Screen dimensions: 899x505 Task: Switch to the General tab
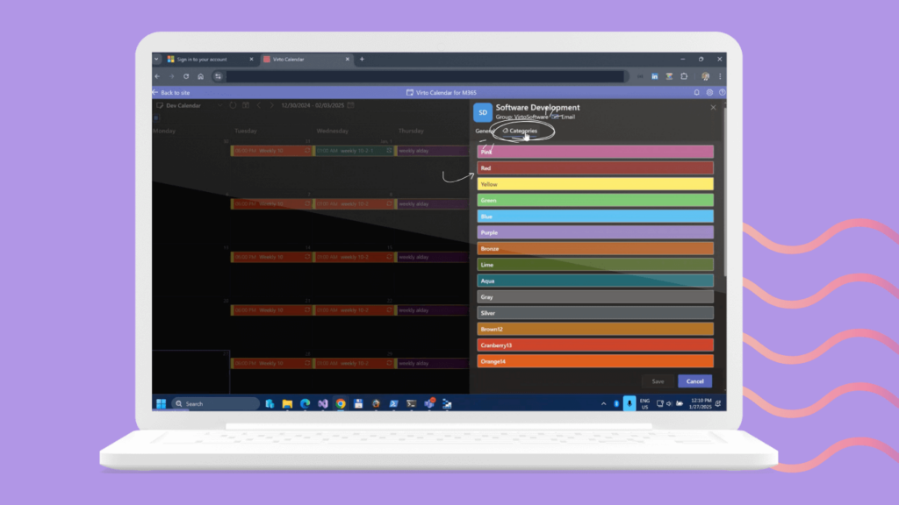[485, 132]
